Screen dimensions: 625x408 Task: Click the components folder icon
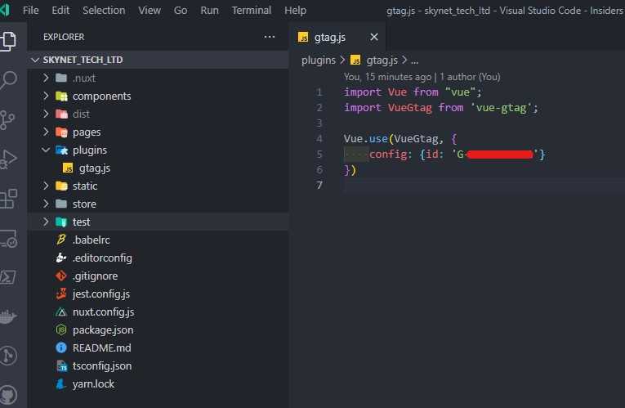pyautogui.click(x=61, y=96)
